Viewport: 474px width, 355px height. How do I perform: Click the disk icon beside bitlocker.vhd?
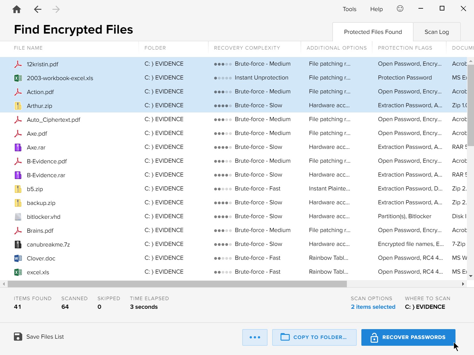18,216
